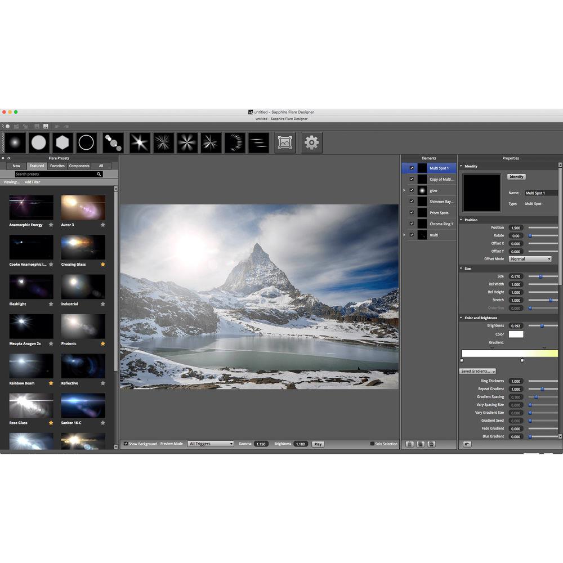
Task: Click Add Filter above the presets list
Action: pos(32,182)
